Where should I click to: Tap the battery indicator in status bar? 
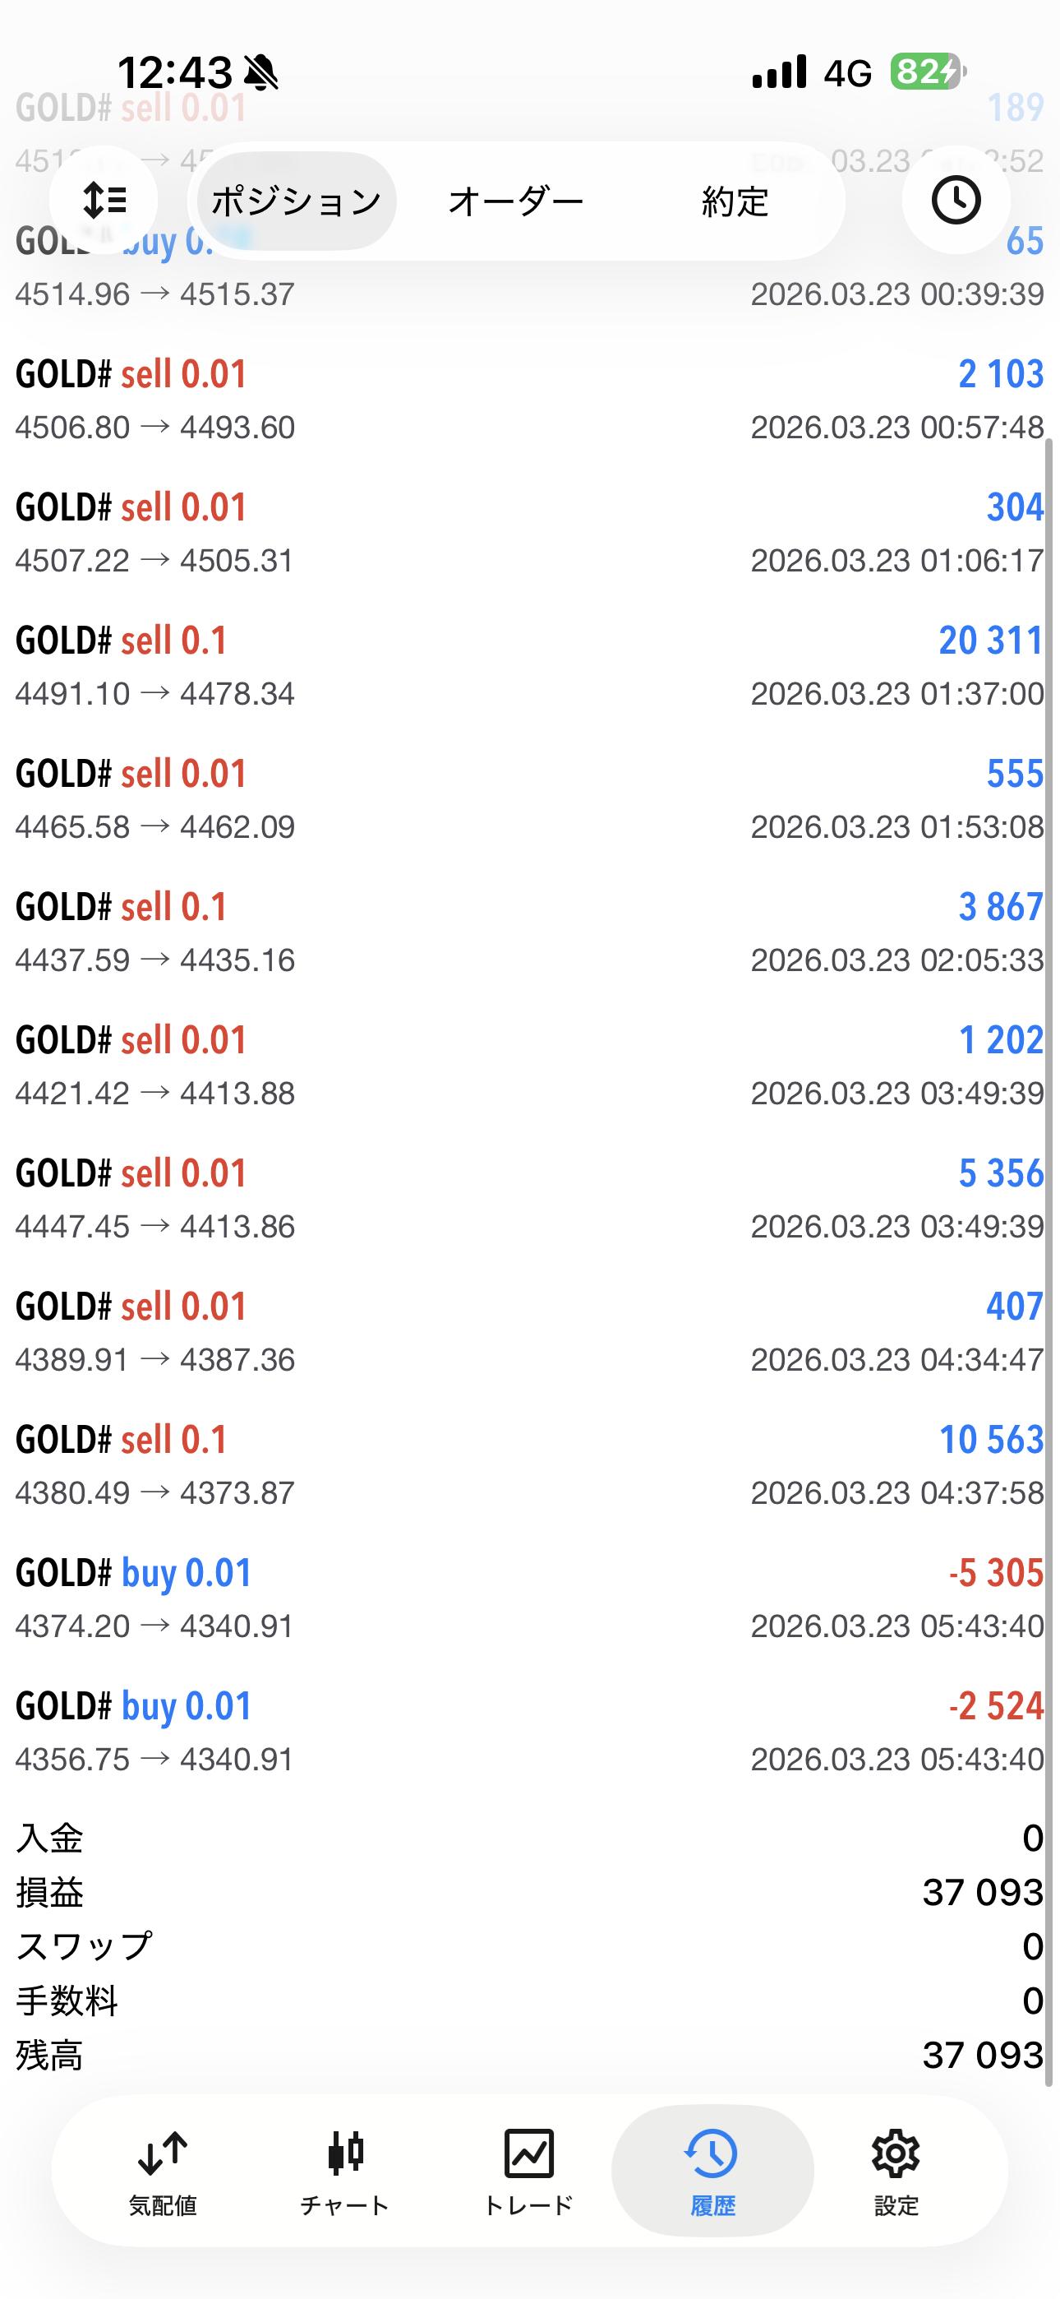point(927,72)
